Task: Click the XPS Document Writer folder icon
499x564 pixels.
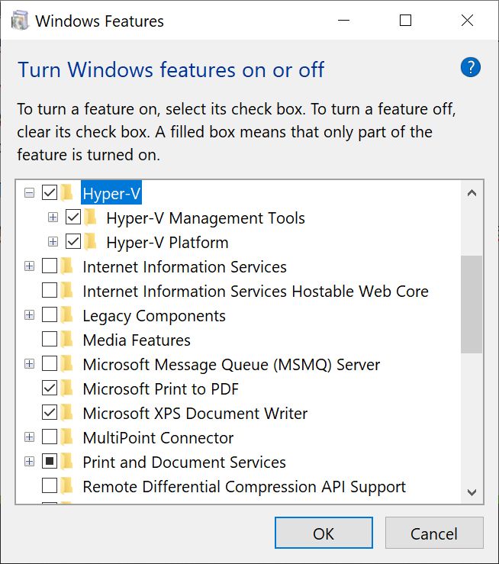Action: coord(66,413)
